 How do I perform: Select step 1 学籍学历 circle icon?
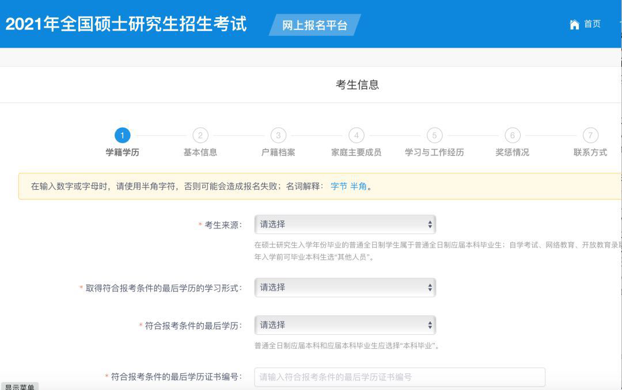122,136
